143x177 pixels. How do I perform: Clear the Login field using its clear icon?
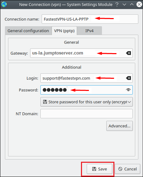click(x=128, y=78)
